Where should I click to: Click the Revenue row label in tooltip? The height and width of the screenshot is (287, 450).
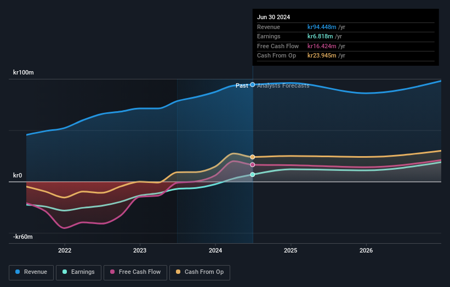pos(269,27)
